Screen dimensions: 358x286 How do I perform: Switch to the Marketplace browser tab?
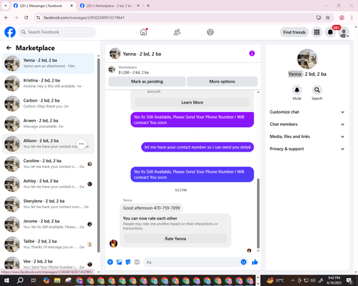[x=110, y=6]
